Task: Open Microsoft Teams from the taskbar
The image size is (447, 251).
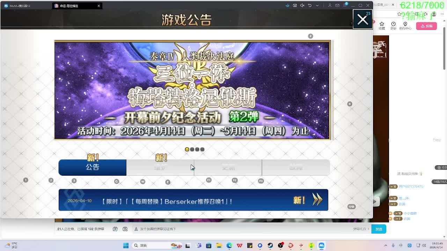Action: coord(199,245)
